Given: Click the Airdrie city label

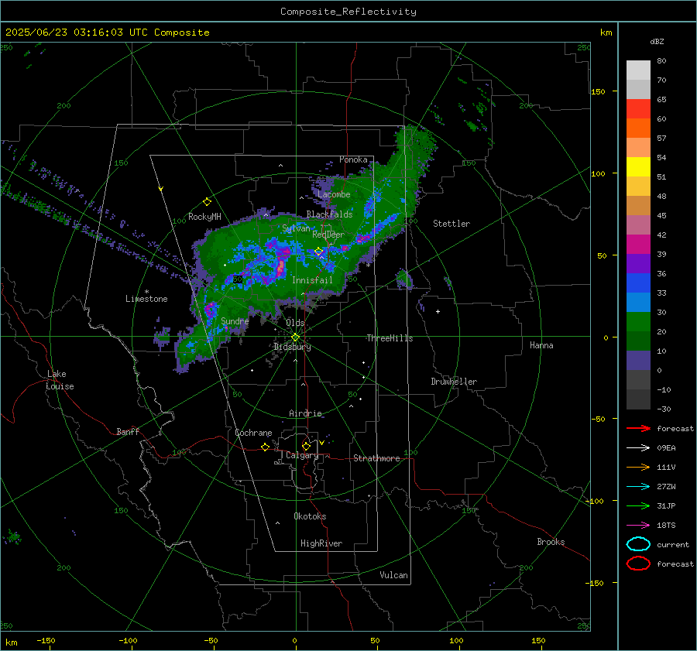Looking at the screenshot, I should point(305,413).
